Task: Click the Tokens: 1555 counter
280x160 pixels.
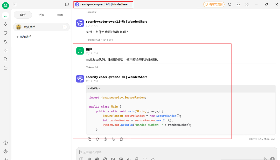Action: [x=262, y=139]
